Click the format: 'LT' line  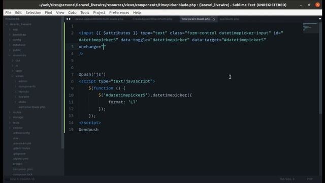coord(123,102)
